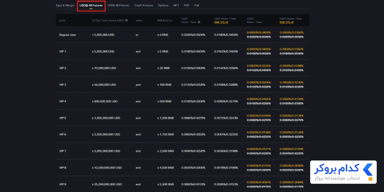The height and width of the screenshot is (192, 384).
Task: Open the TradFi Futures tab
Action: pos(144,5)
